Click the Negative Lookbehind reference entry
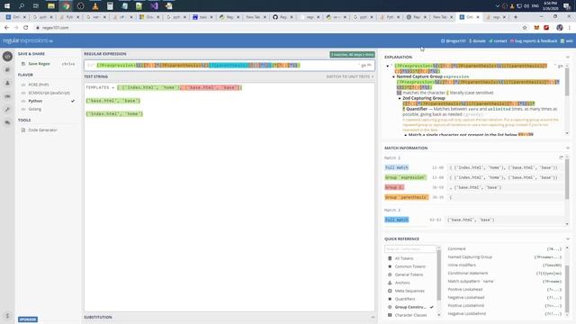The height and width of the screenshot is (324, 576). pyautogui.click(x=505, y=314)
